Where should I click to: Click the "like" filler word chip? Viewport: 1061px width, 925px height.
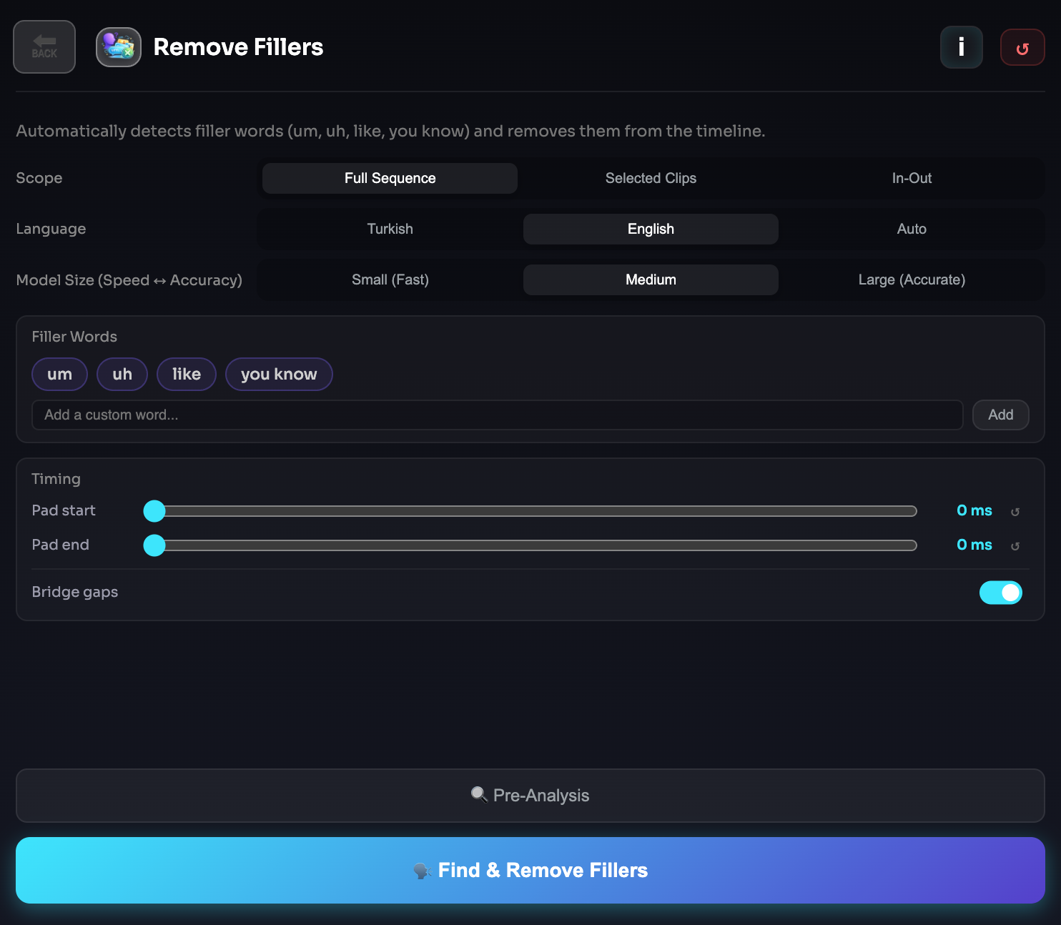(186, 374)
